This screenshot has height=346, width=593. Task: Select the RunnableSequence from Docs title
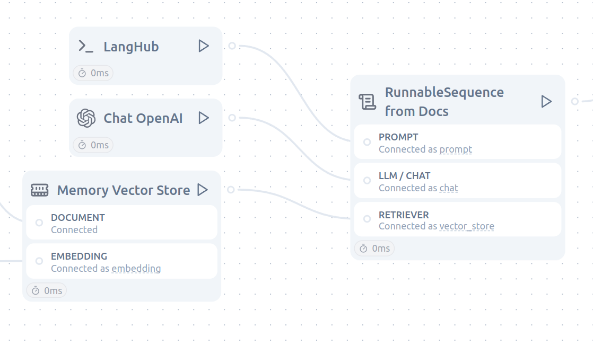click(x=444, y=102)
